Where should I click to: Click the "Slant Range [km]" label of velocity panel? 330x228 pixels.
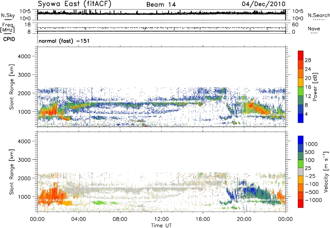pos(12,172)
